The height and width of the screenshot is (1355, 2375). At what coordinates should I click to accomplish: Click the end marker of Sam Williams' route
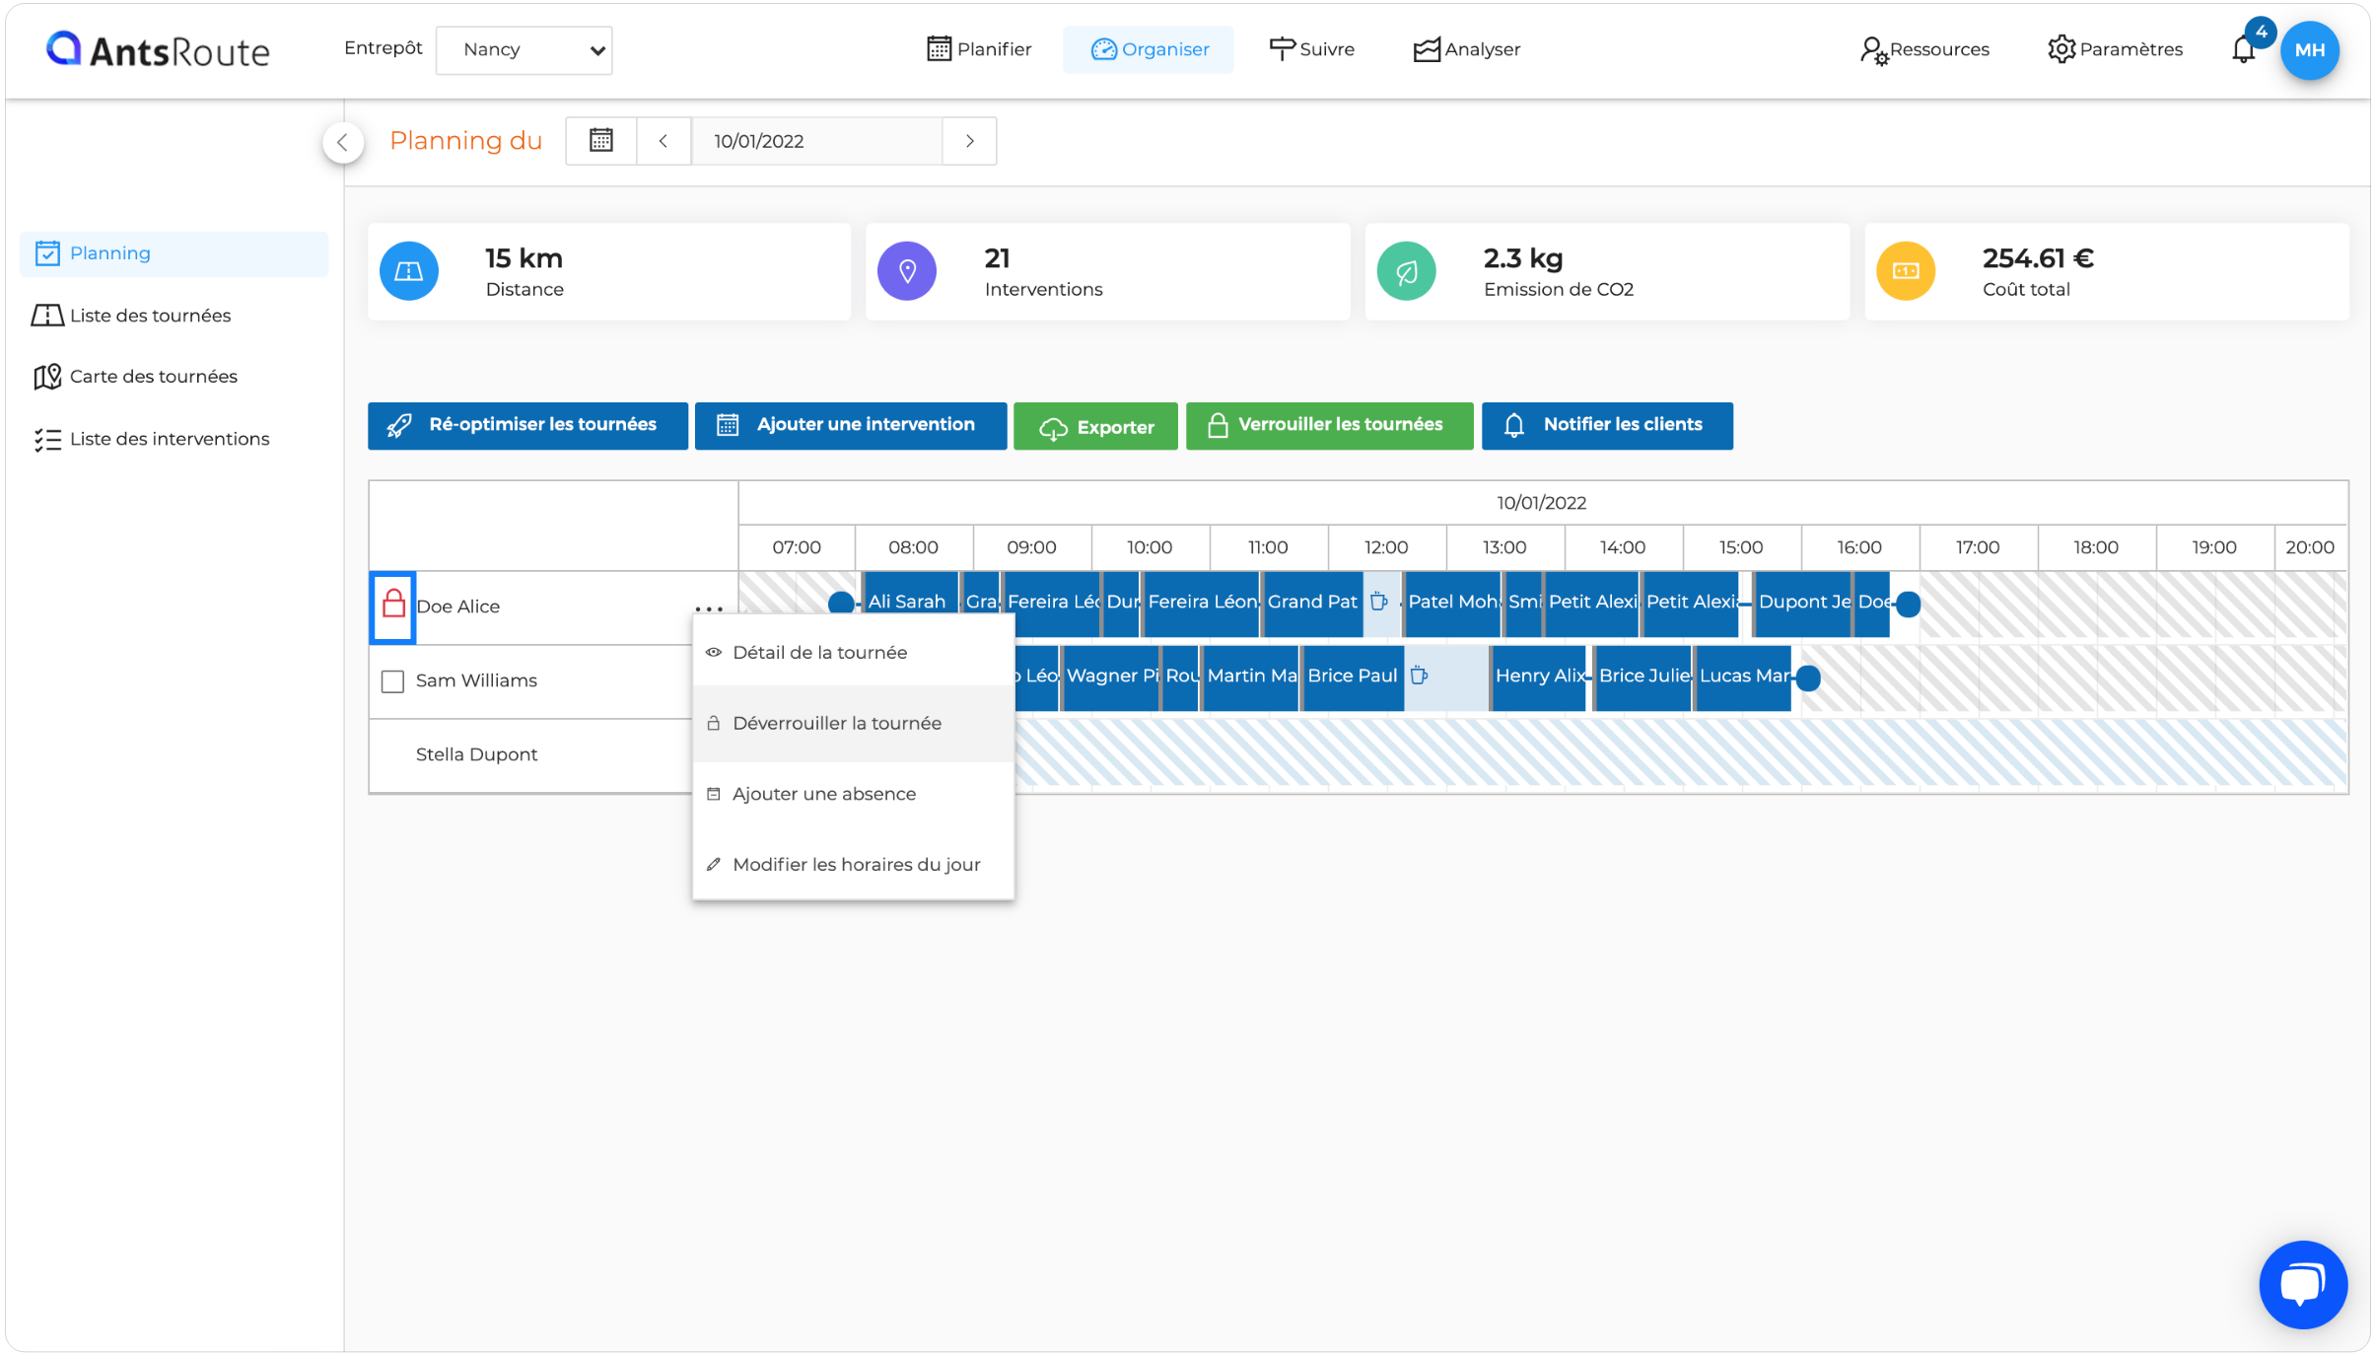coord(1807,677)
